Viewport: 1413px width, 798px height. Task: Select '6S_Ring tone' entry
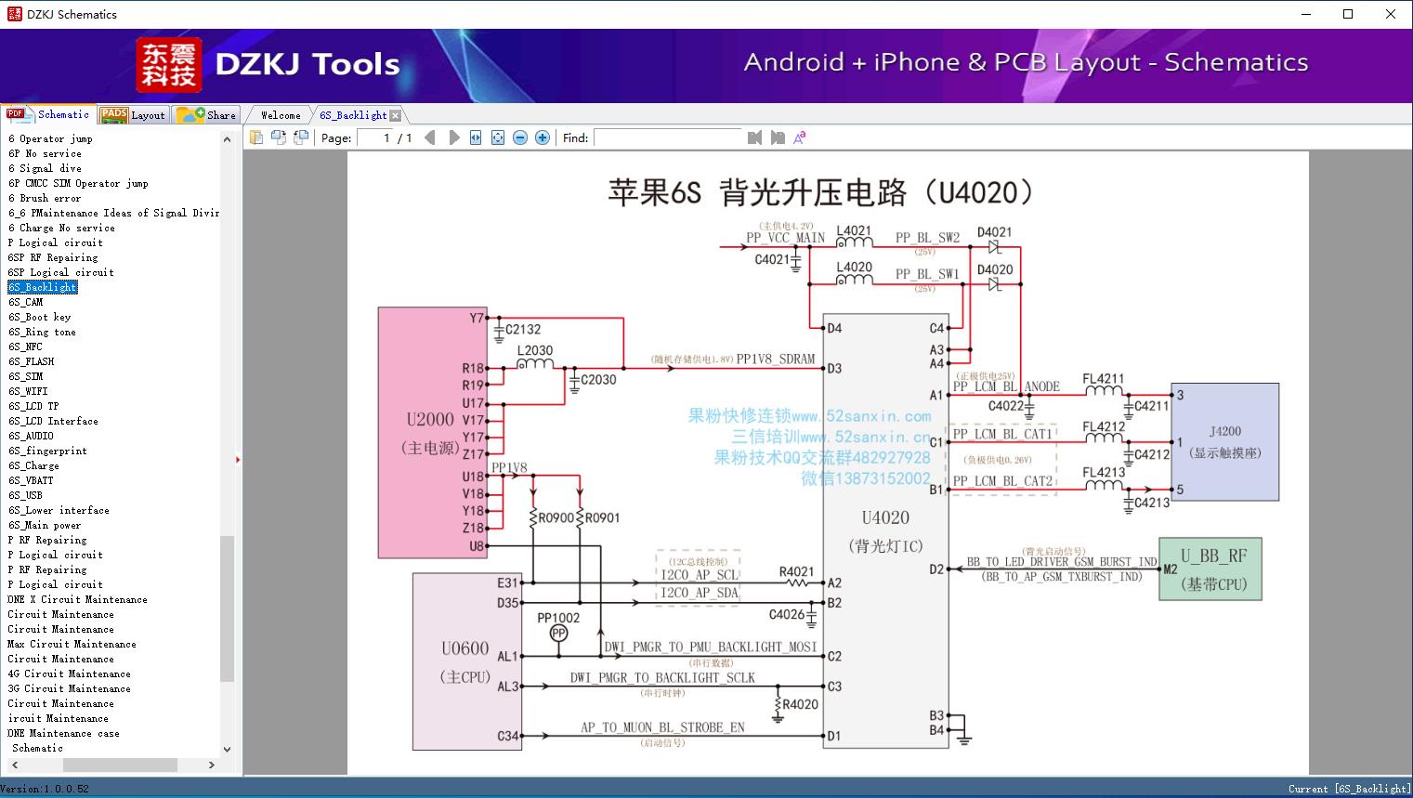click(42, 332)
